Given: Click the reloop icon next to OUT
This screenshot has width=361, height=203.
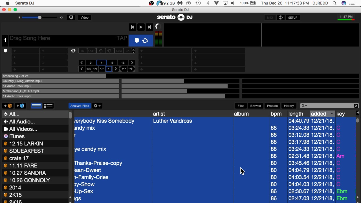Looking at the screenshot, I should click(100, 51).
